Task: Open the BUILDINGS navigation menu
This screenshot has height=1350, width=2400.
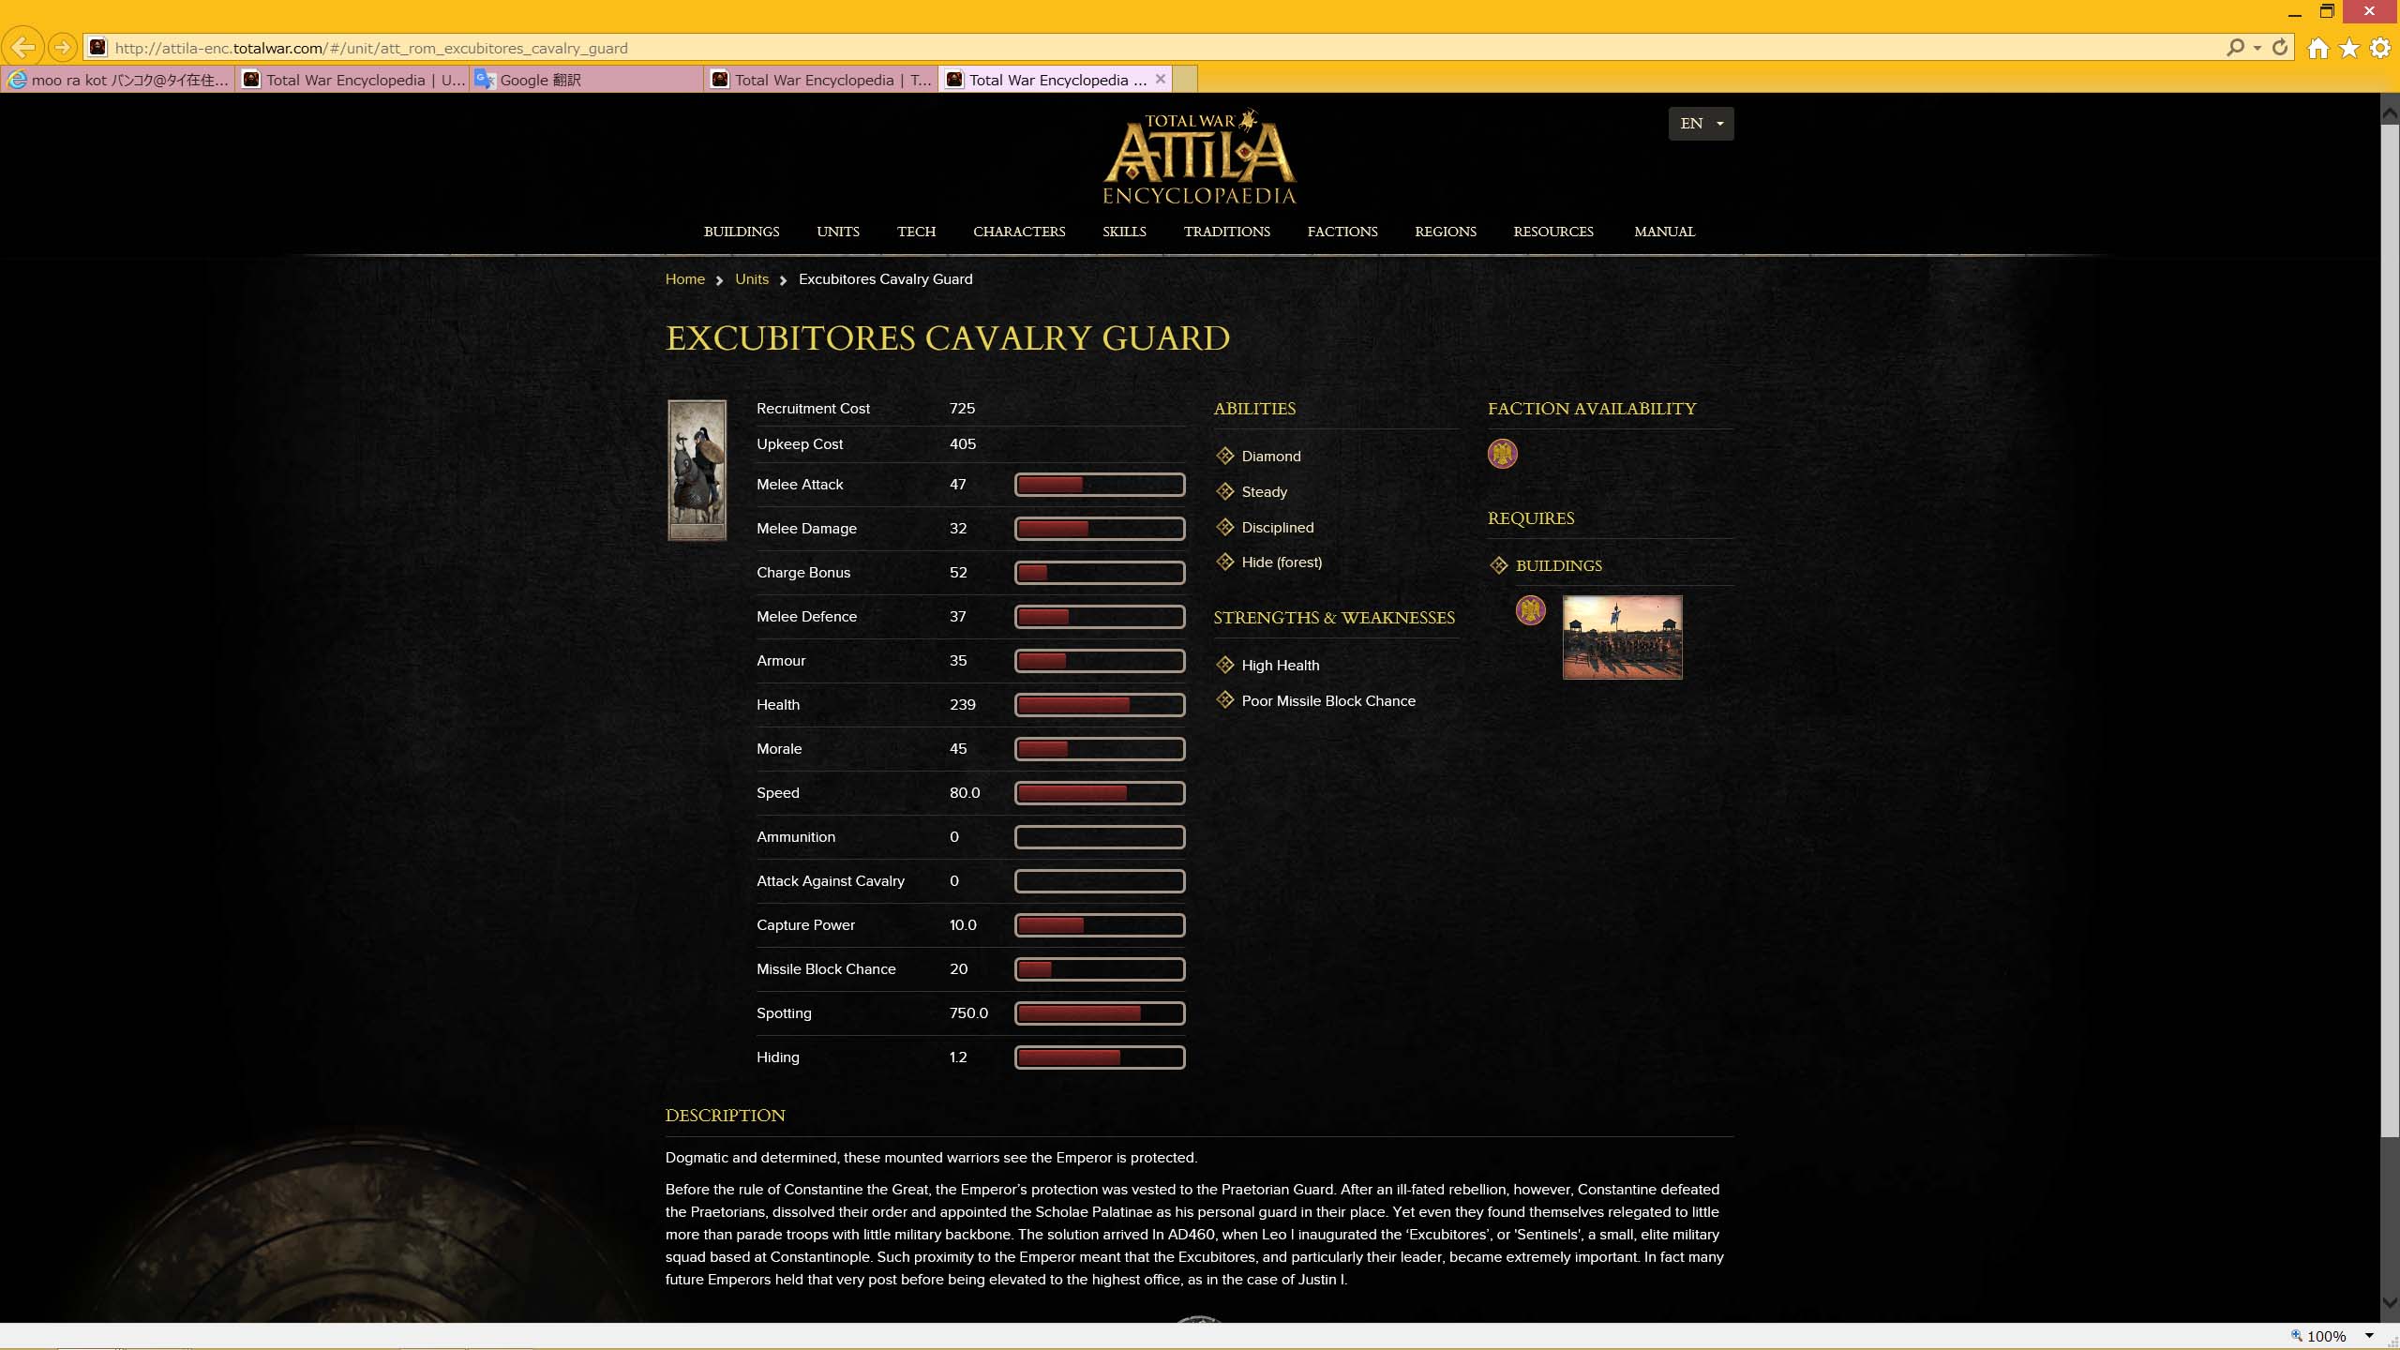Action: click(742, 232)
